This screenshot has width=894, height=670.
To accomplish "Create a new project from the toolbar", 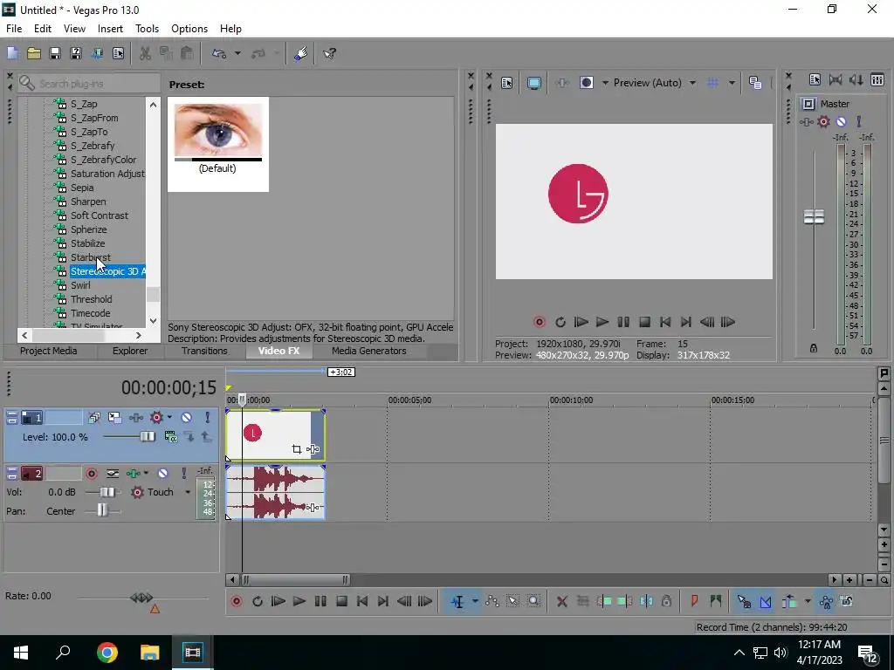I will [x=12, y=53].
